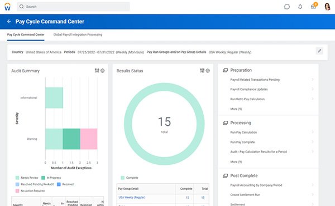Click the Post Complete section icon

point(225,175)
